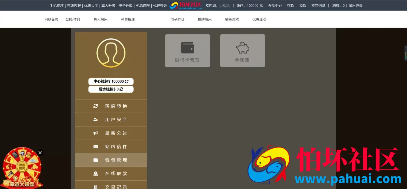Open 站内信件 in the sidebar
Viewport: 407px width, 189px height.
click(x=111, y=147)
